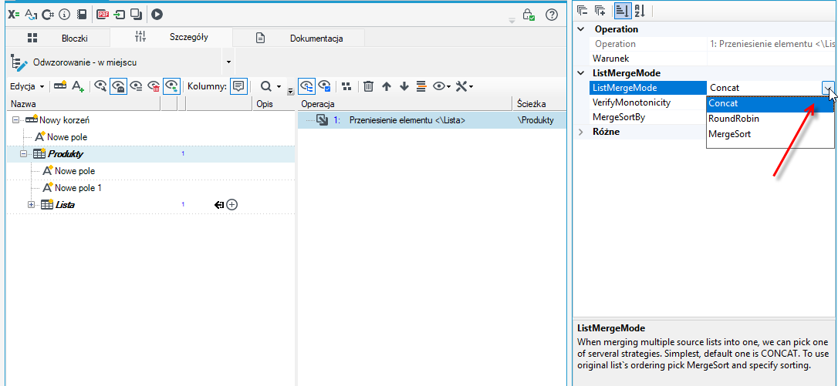838x386 pixels.
Task: Choose MergeSort from the dropdown list
Action: [770, 134]
